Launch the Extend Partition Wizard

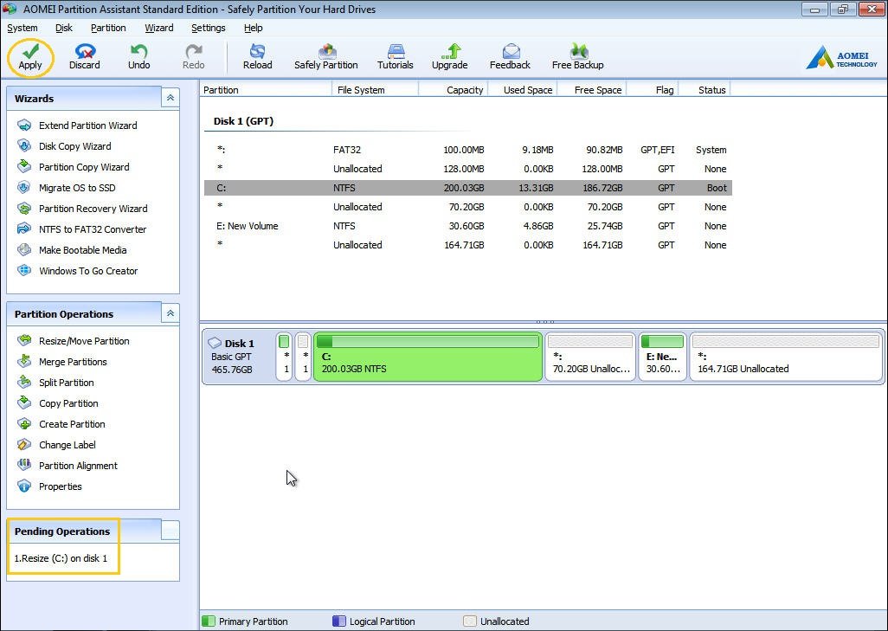coord(78,126)
